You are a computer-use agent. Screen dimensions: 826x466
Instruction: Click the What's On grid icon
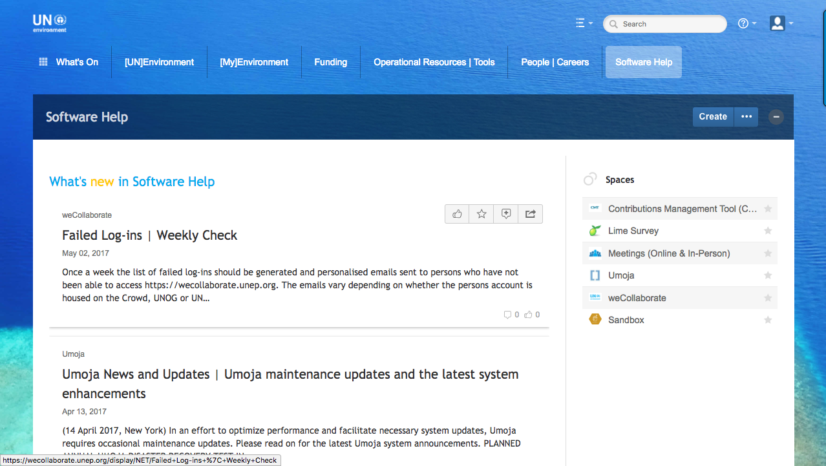point(43,62)
